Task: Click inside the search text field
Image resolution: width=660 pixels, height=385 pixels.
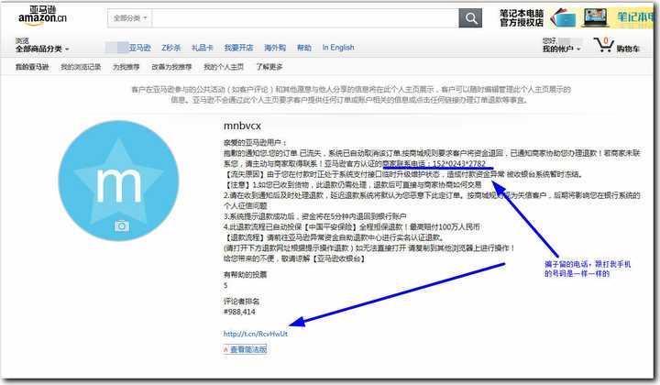Action: click(x=305, y=18)
